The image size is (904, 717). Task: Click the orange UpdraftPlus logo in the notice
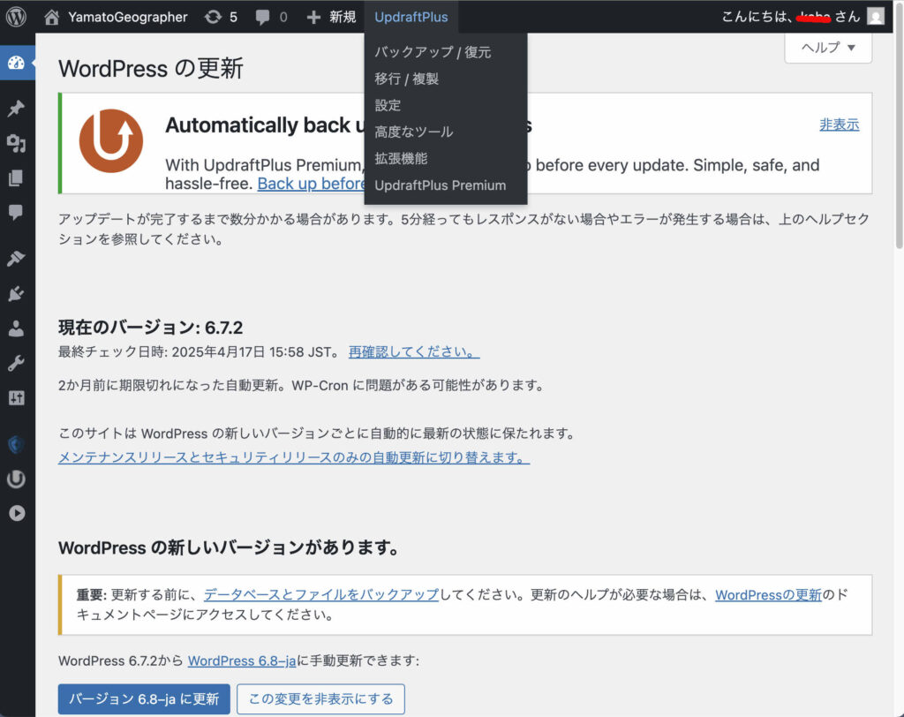click(x=110, y=141)
